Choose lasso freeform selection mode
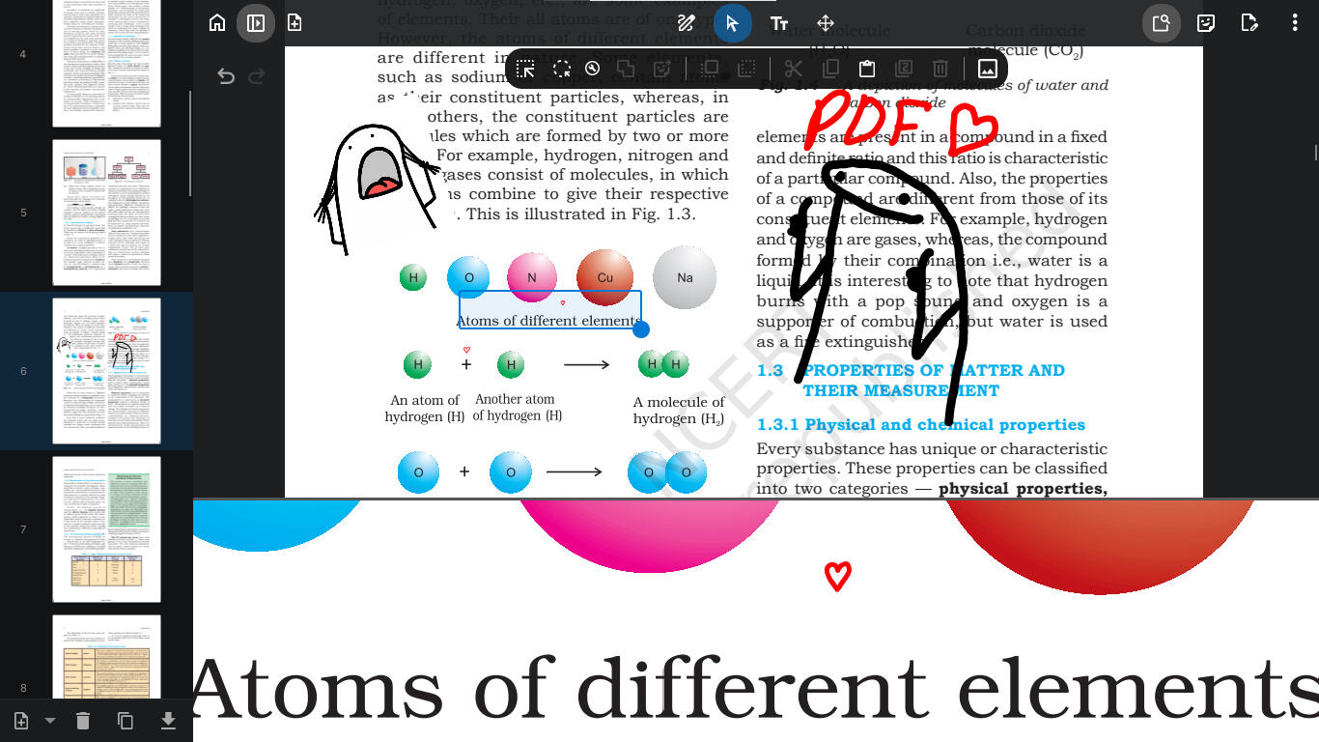This screenshot has height=742, width=1319. click(562, 69)
